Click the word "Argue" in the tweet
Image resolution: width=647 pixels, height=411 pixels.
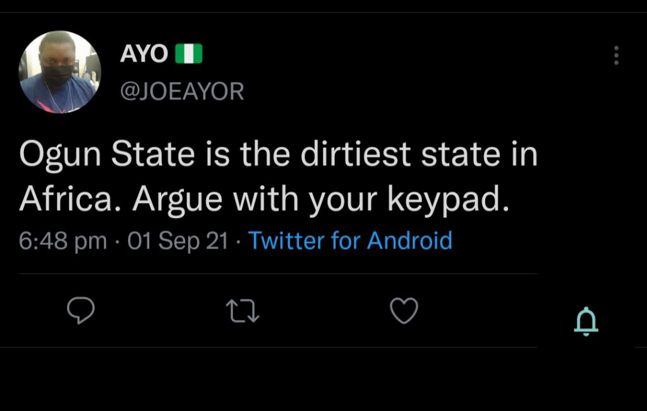pyautogui.click(x=178, y=200)
